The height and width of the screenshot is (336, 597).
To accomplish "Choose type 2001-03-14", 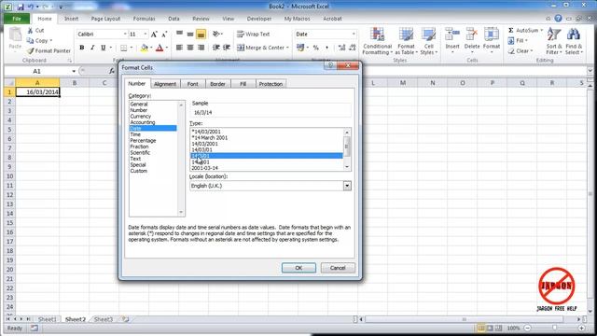I will pyautogui.click(x=205, y=168).
